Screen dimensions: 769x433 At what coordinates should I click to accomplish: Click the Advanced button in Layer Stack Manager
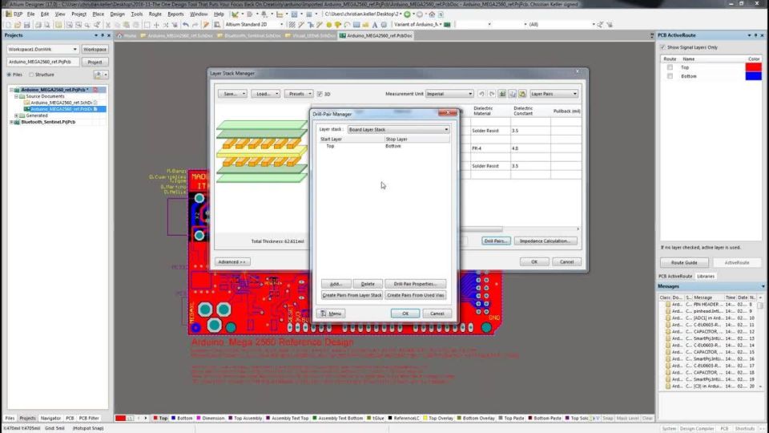tap(232, 262)
